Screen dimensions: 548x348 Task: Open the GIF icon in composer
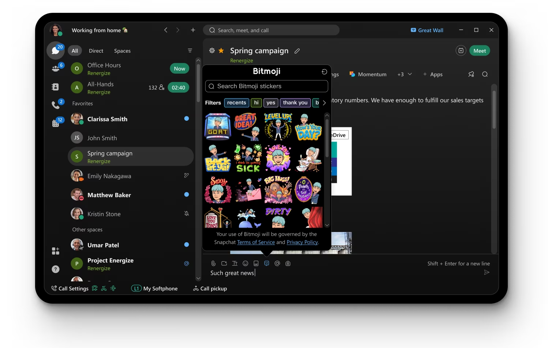(256, 263)
